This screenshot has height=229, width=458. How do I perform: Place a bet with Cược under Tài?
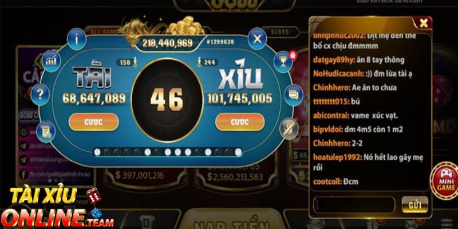93,122
